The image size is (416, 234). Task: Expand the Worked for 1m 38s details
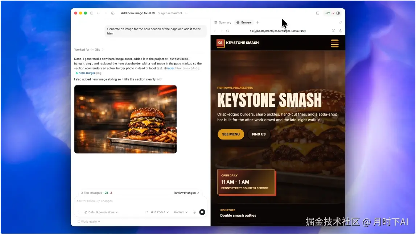click(x=89, y=50)
